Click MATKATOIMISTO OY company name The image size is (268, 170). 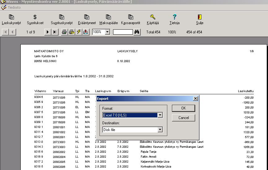[49, 51]
